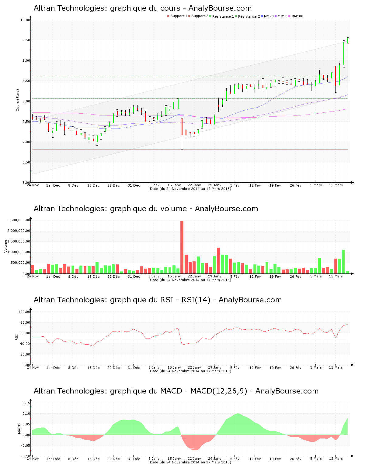This screenshot has height=471, width=365.
Task: Select the 'Support 1' legend label
Action: pyautogui.click(x=179, y=16)
